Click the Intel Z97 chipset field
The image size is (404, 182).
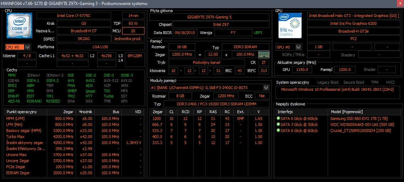(x=221, y=25)
